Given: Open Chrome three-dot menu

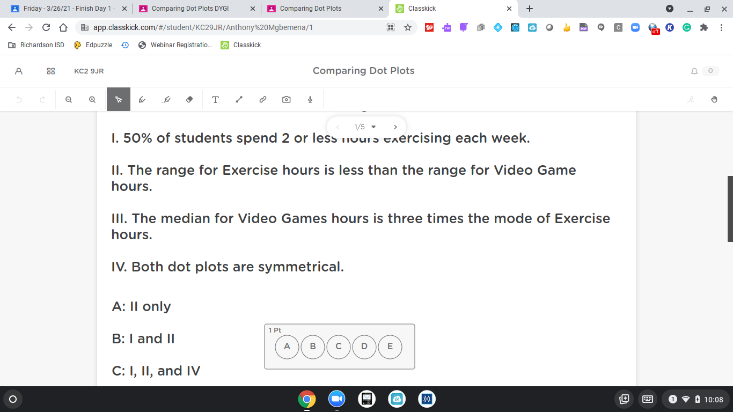Looking at the screenshot, I should coord(721,27).
